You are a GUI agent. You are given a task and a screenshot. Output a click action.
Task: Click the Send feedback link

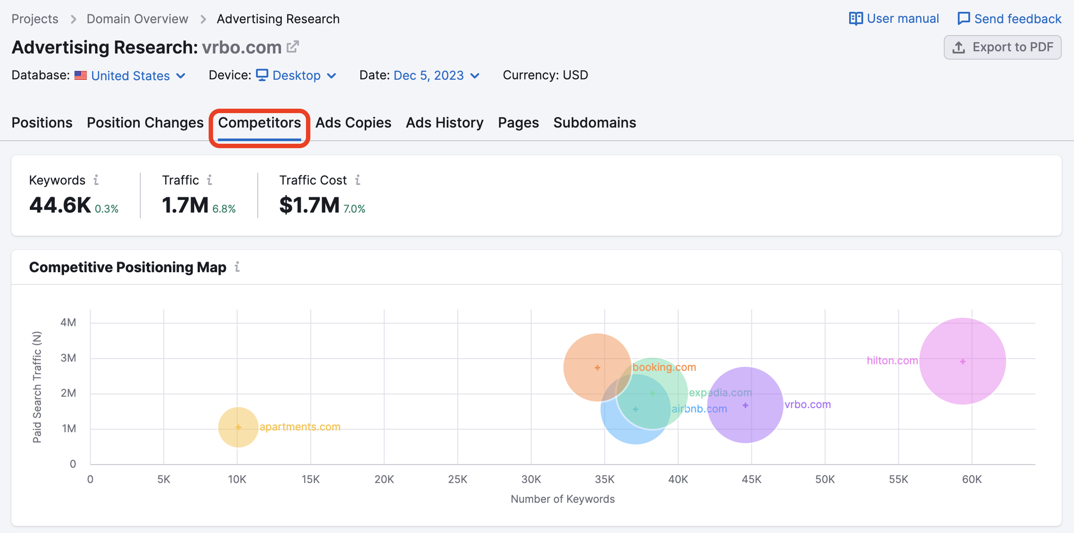(1009, 19)
